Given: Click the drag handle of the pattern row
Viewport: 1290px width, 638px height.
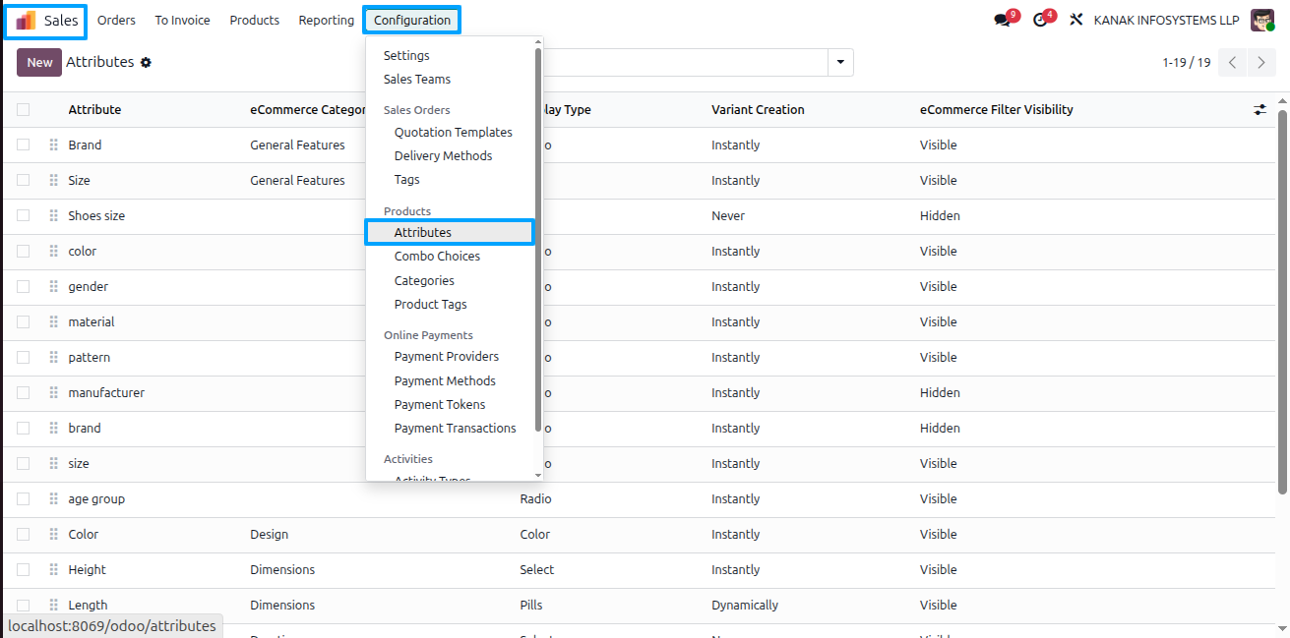Looking at the screenshot, I should tap(53, 357).
